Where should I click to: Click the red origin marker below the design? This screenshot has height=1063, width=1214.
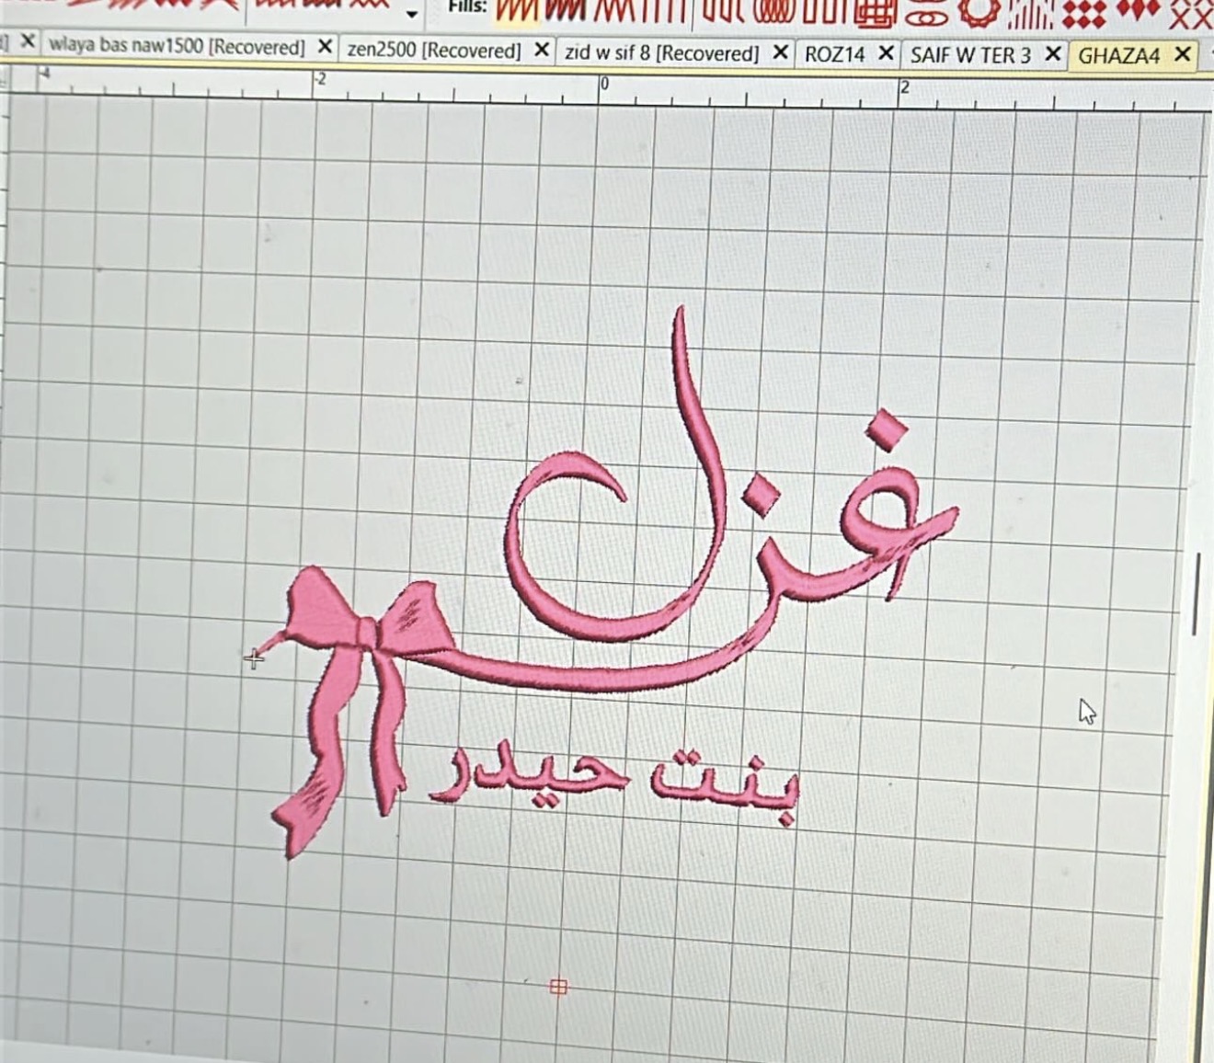[x=558, y=987]
